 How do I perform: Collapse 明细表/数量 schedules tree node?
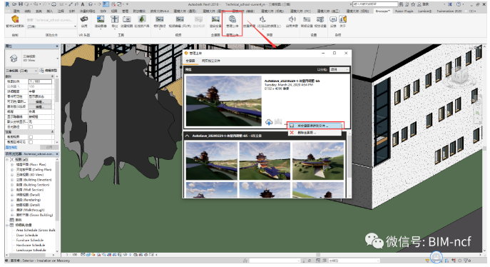pyautogui.click(x=7, y=225)
